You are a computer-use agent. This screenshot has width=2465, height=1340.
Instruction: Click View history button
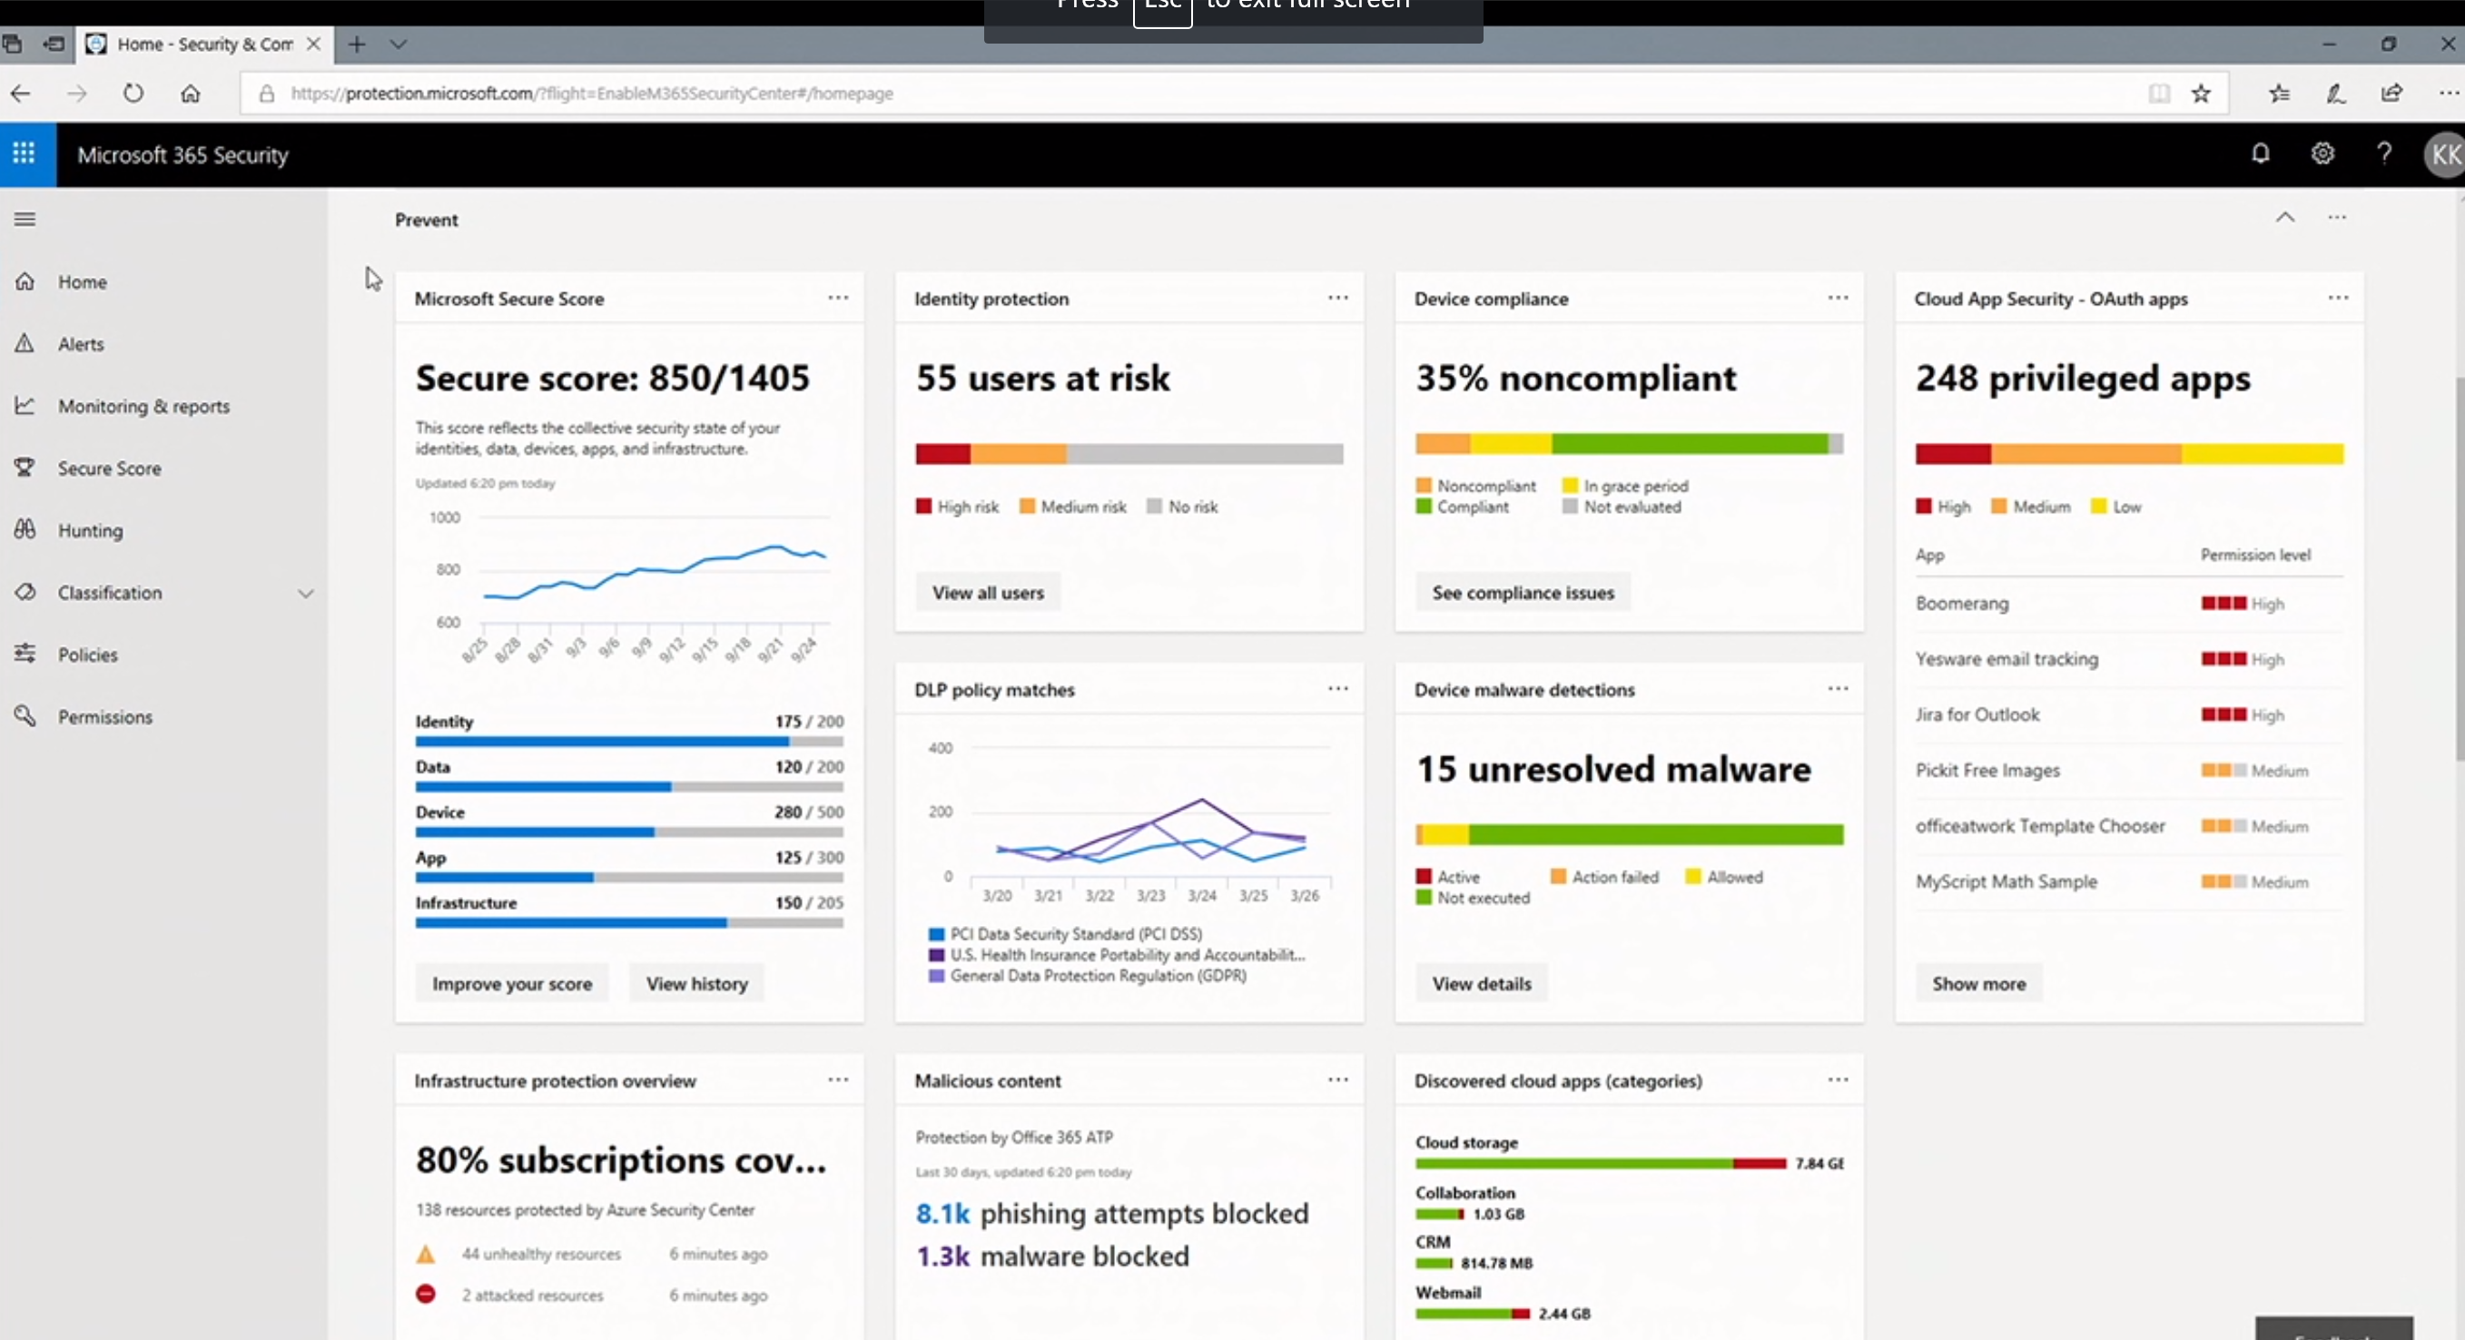696,983
